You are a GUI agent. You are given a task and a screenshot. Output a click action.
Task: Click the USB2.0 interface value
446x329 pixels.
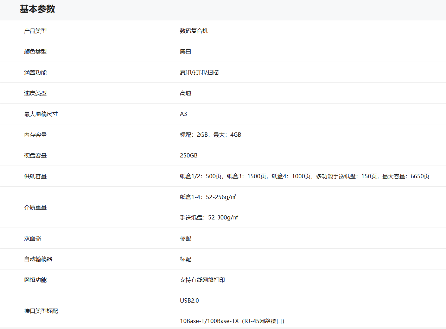[x=189, y=301]
